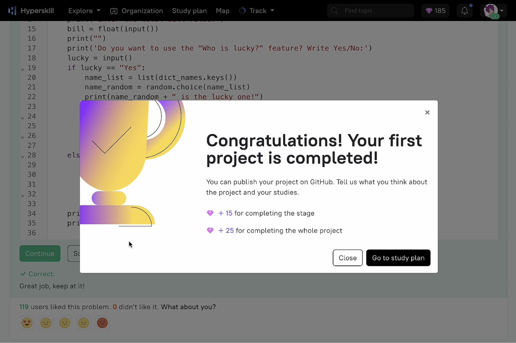Viewport: 516px width, 343px height.
Task: Click the magnifier icon in search bar
Action: [334, 10]
